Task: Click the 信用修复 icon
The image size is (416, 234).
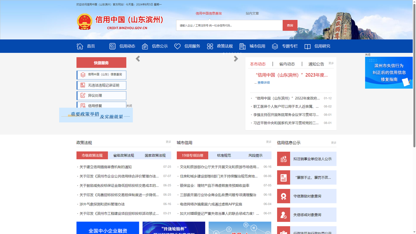Action: coord(83,106)
